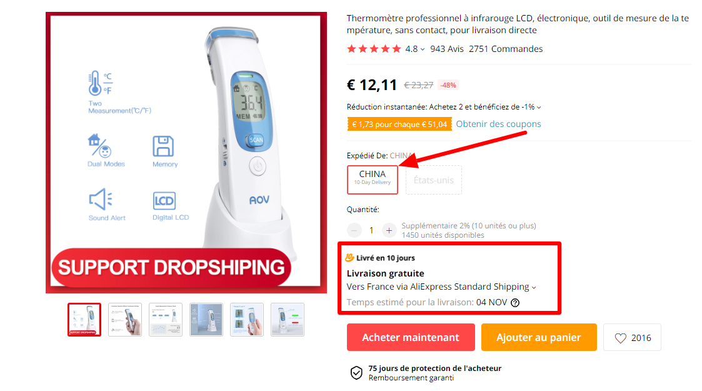Select the second thumbnail showing thermometer in hand

(125, 320)
